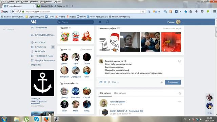Viewport: 217px width, 122px height.
Task: Open friend Диана's avatar
Action: click(x=87, y=57)
